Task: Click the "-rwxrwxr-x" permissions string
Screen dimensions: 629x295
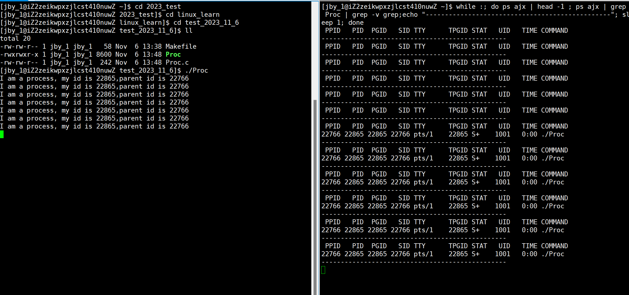Action: coord(19,54)
